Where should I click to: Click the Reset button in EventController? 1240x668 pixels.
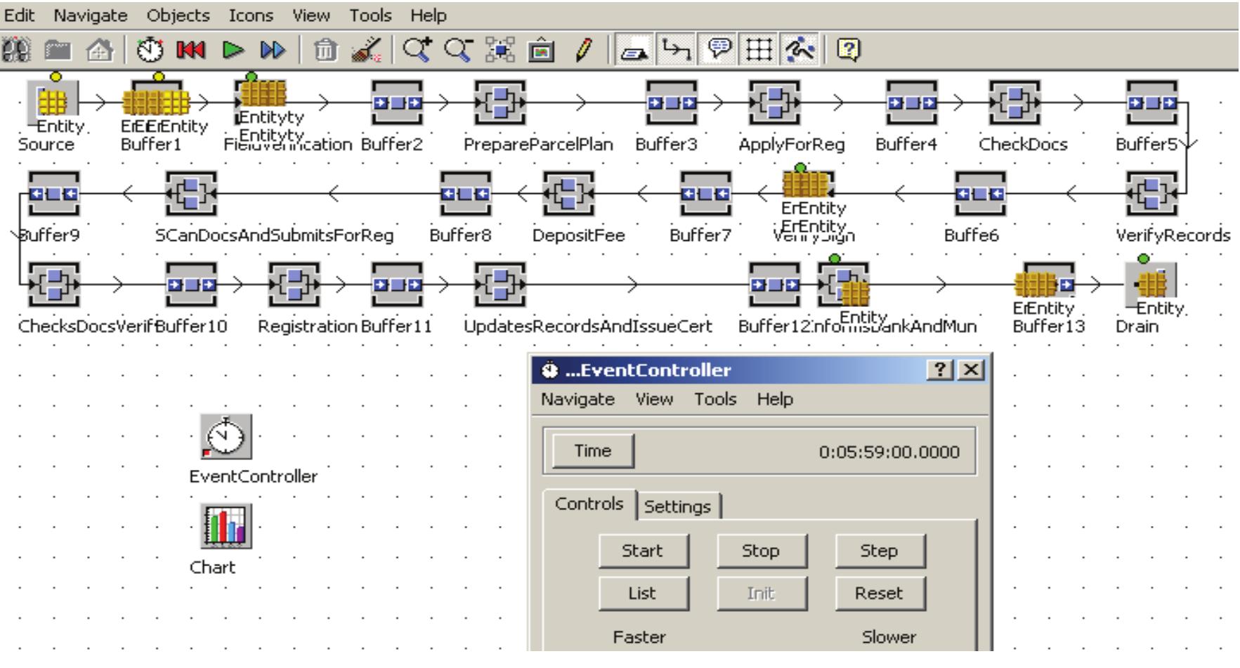(879, 594)
